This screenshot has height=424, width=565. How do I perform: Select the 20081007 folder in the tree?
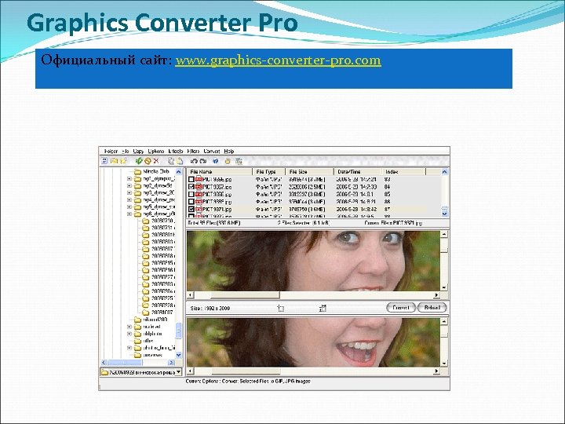pos(162,313)
